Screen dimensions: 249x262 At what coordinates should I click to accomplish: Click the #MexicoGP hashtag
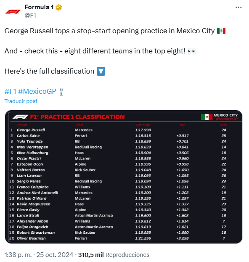click(x=37, y=91)
